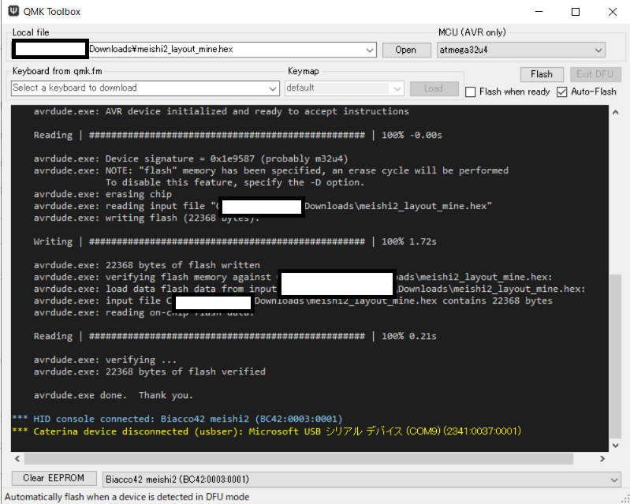This screenshot has width=630, height=504.
Task: Enable the Flash when ready checkbox
Action: [x=471, y=92]
